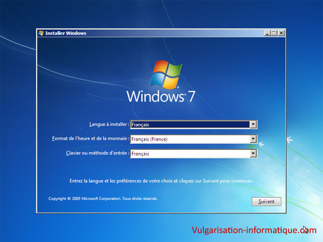Click the Langue à installer label
This screenshot has width=323, height=242.
109,125
